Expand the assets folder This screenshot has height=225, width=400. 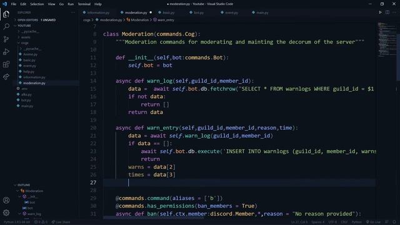click(24, 37)
